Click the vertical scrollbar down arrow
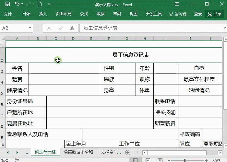The image size is (227, 162). point(225,146)
